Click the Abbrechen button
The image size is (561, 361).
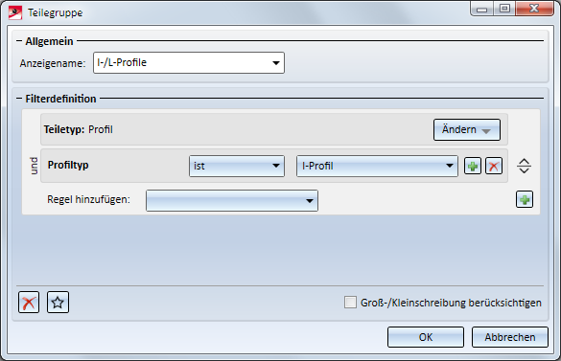click(x=510, y=337)
